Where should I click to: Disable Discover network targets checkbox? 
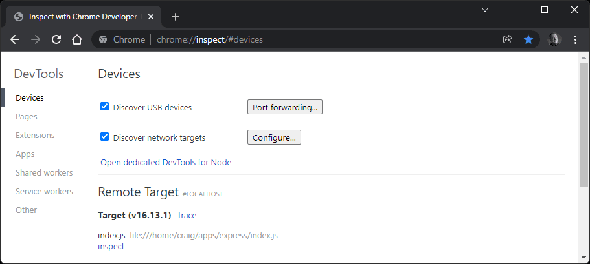pyautogui.click(x=104, y=137)
